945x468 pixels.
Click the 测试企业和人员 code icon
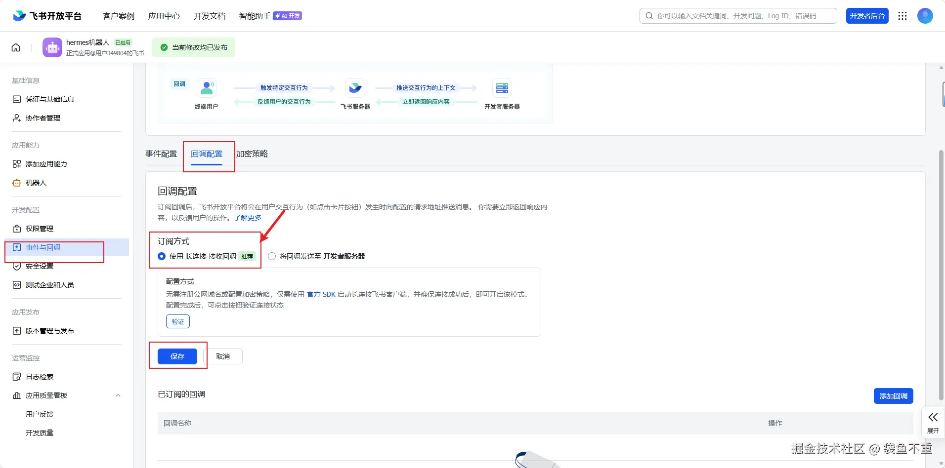click(17, 285)
